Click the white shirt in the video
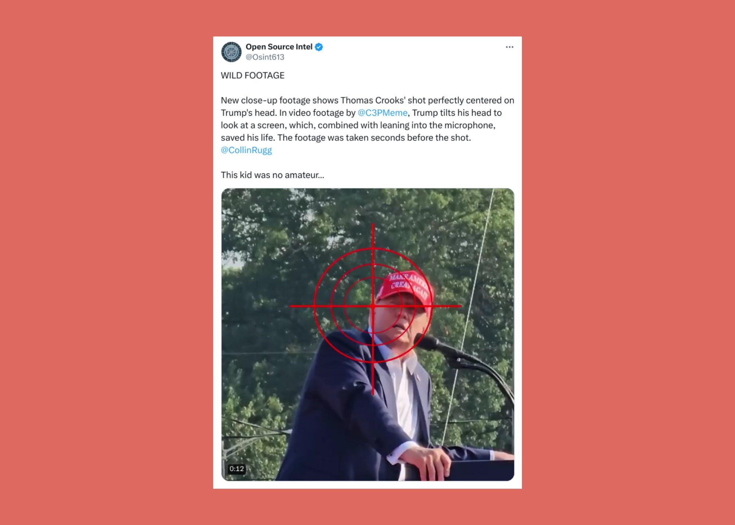 pos(404,397)
